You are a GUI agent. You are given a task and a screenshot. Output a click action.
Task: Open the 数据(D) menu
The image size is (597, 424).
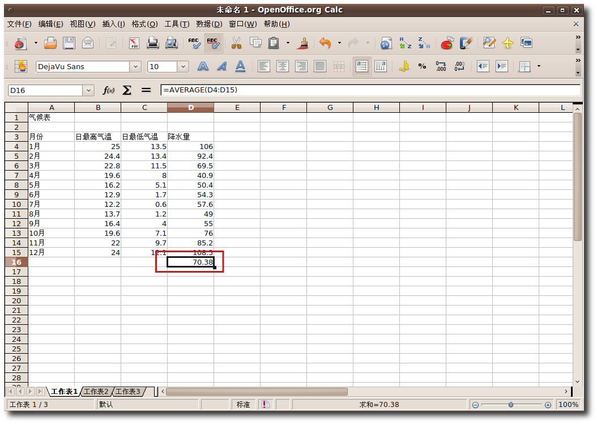209,24
